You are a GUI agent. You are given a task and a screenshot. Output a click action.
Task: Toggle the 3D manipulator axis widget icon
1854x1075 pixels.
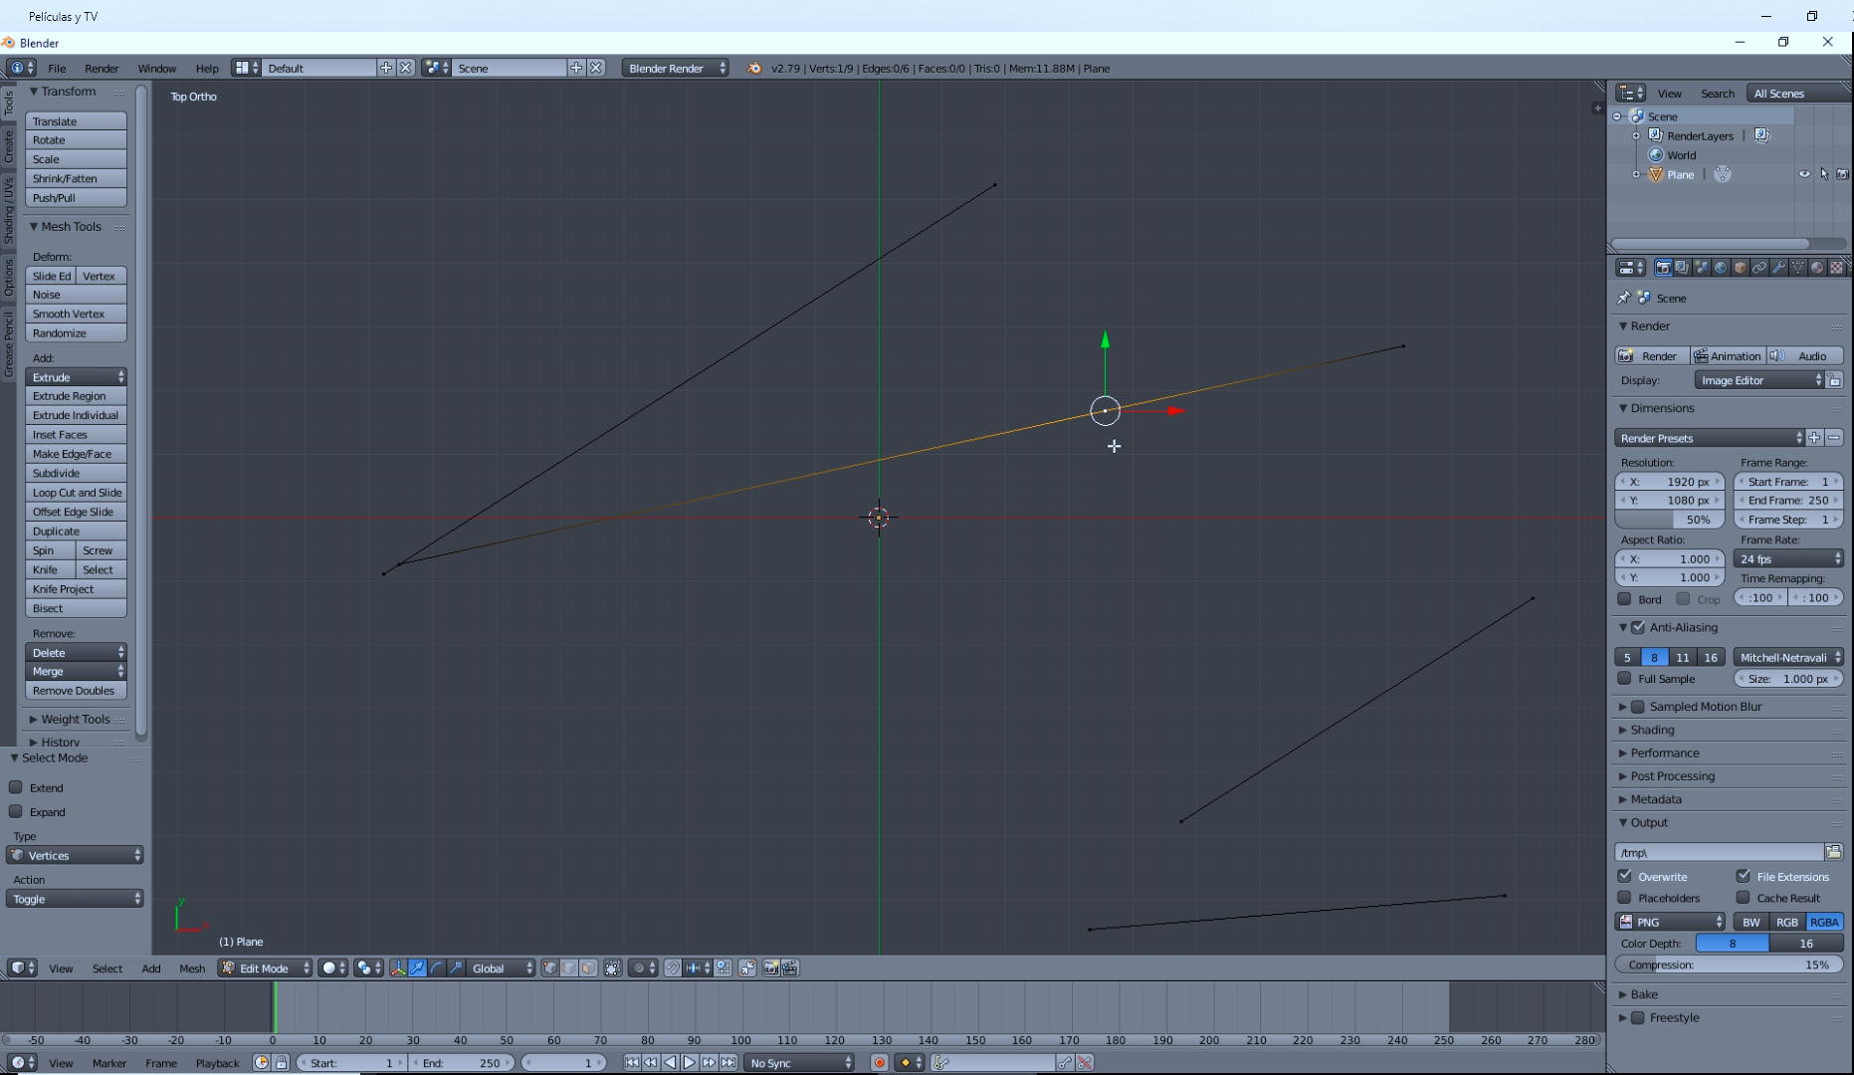tap(399, 968)
